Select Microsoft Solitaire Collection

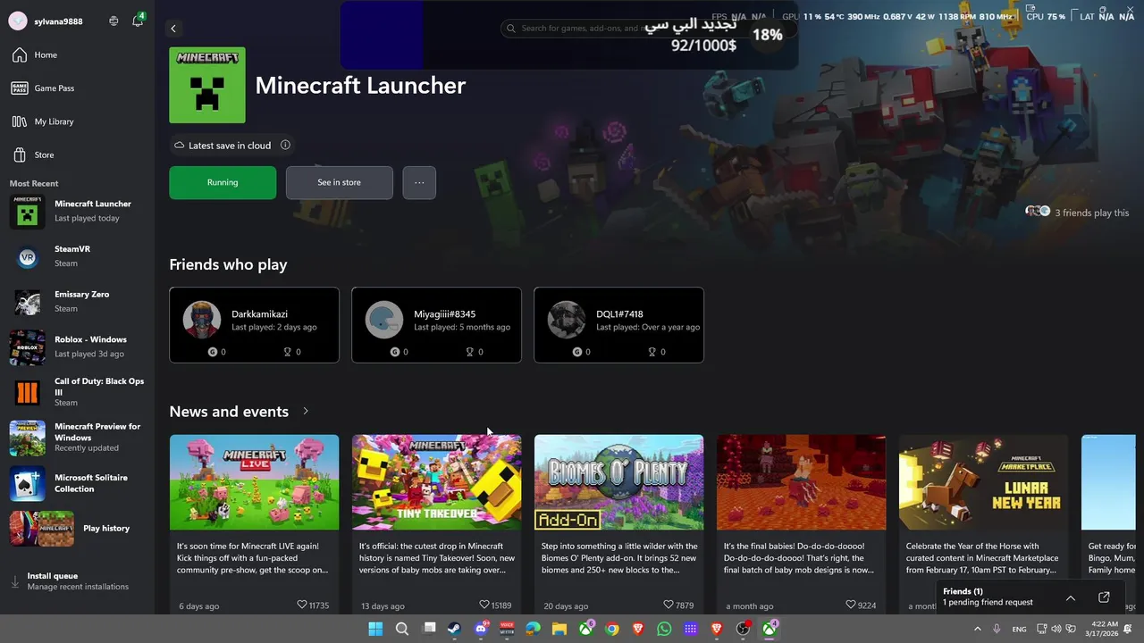tap(77, 483)
